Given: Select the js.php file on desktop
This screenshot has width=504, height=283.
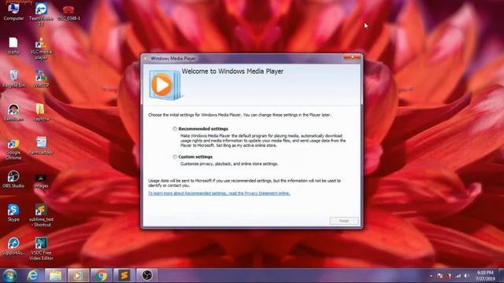Looking at the screenshot, I should (x=13, y=46).
